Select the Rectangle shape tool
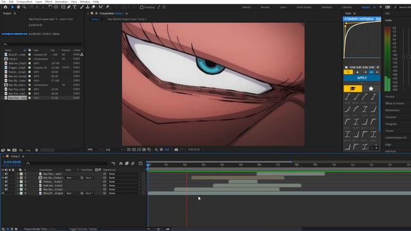Image resolution: width=411 pixels, height=231 pixels. (x=63, y=7)
